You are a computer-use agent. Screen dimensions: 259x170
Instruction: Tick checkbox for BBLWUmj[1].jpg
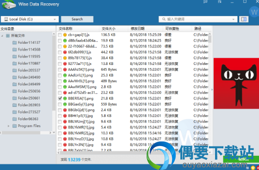click(60, 122)
